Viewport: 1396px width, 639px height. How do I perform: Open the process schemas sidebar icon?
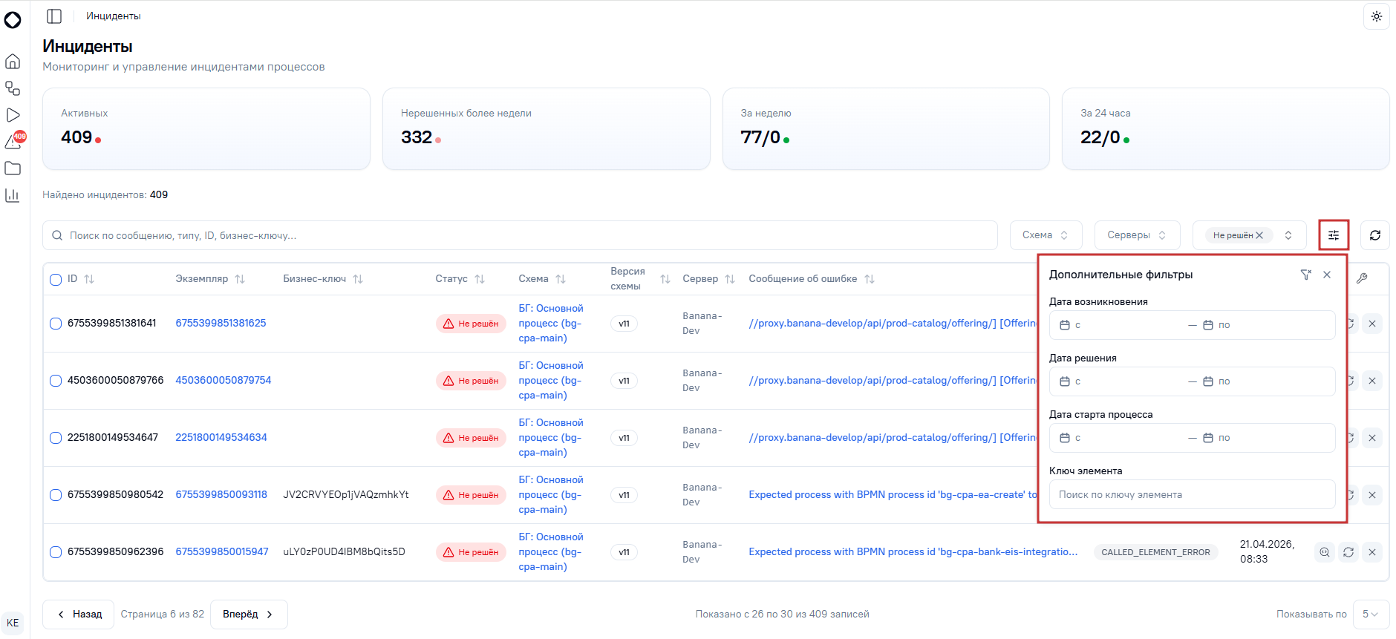(x=13, y=88)
